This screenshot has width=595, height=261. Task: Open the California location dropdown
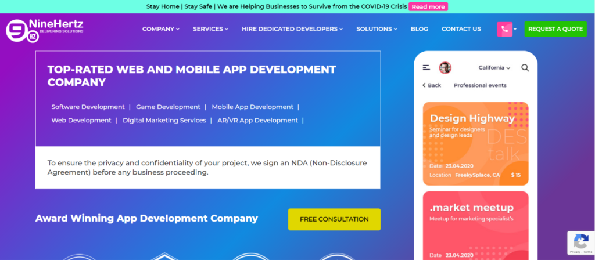pos(494,68)
